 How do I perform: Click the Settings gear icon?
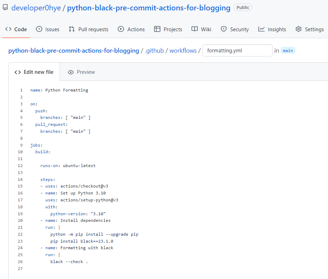(x=299, y=29)
